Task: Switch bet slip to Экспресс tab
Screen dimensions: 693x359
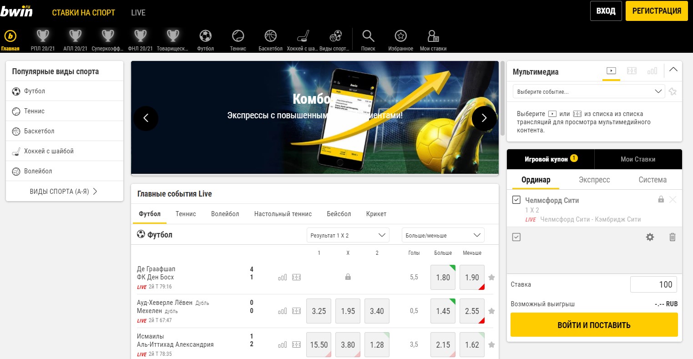Action: click(x=594, y=180)
